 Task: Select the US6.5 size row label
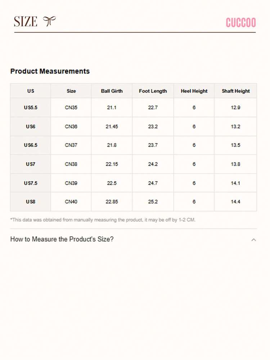pos(31,145)
